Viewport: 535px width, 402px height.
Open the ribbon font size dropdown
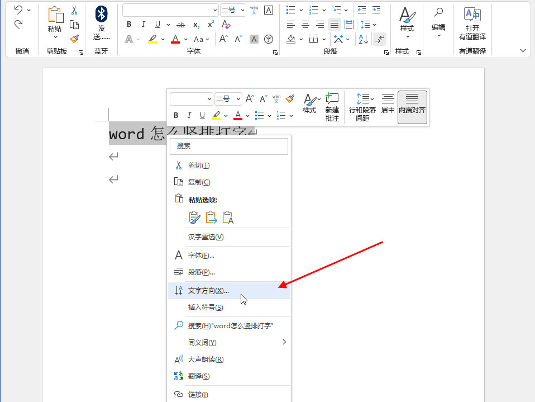point(242,10)
